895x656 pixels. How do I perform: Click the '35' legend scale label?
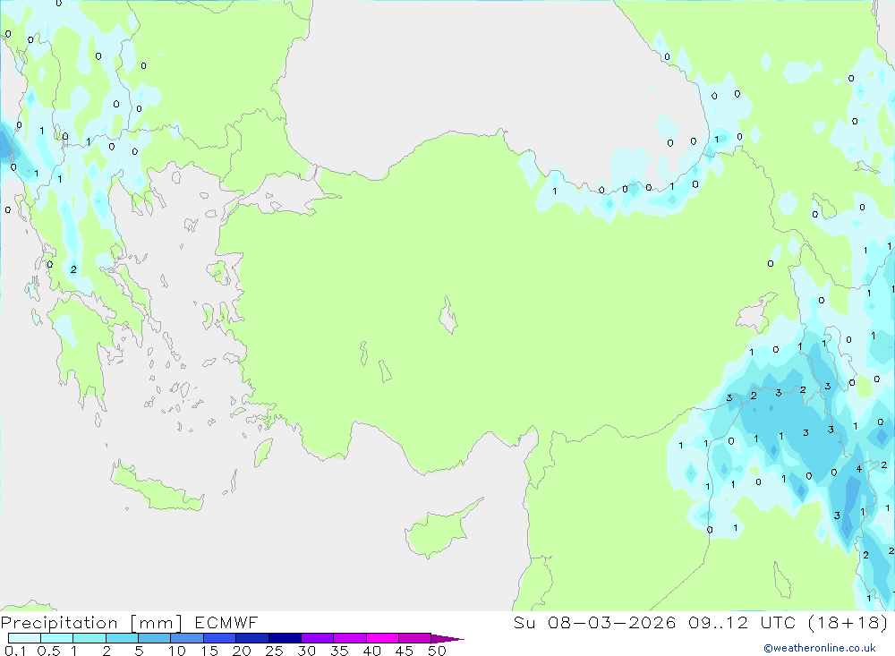[339, 651]
